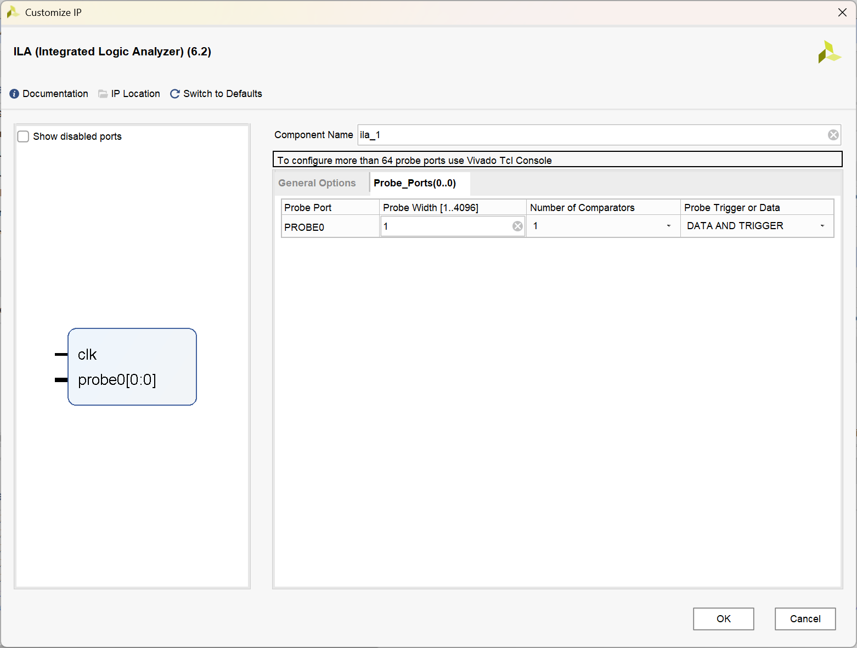Select the ILA block symbol in preview
The height and width of the screenshot is (648, 857).
point(132,367)
